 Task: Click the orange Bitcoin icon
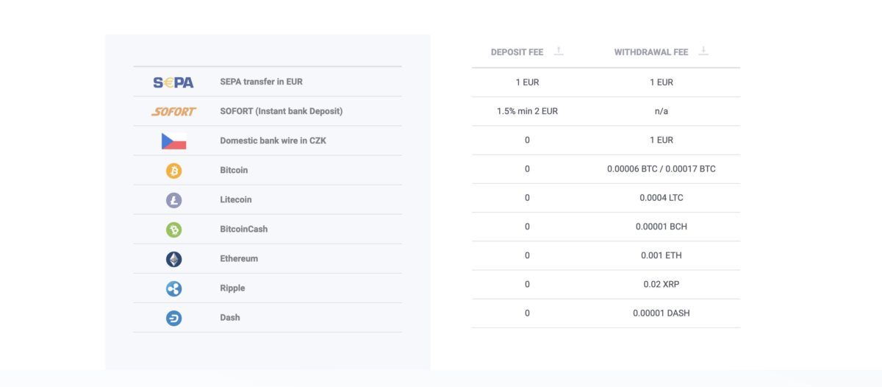[173, 171]
